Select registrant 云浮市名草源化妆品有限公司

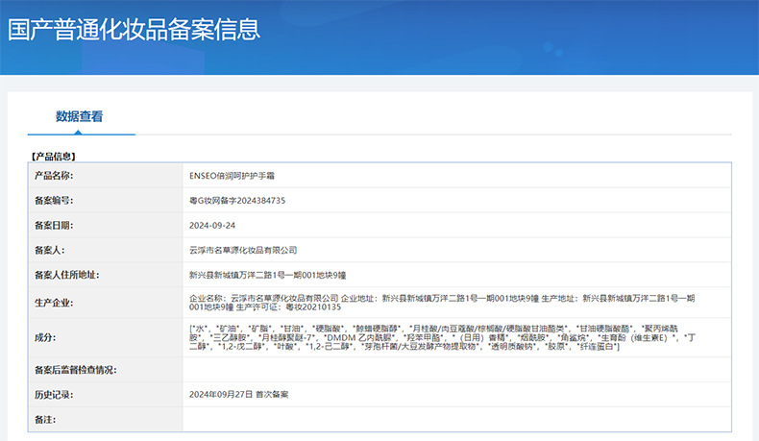(243, 250)
